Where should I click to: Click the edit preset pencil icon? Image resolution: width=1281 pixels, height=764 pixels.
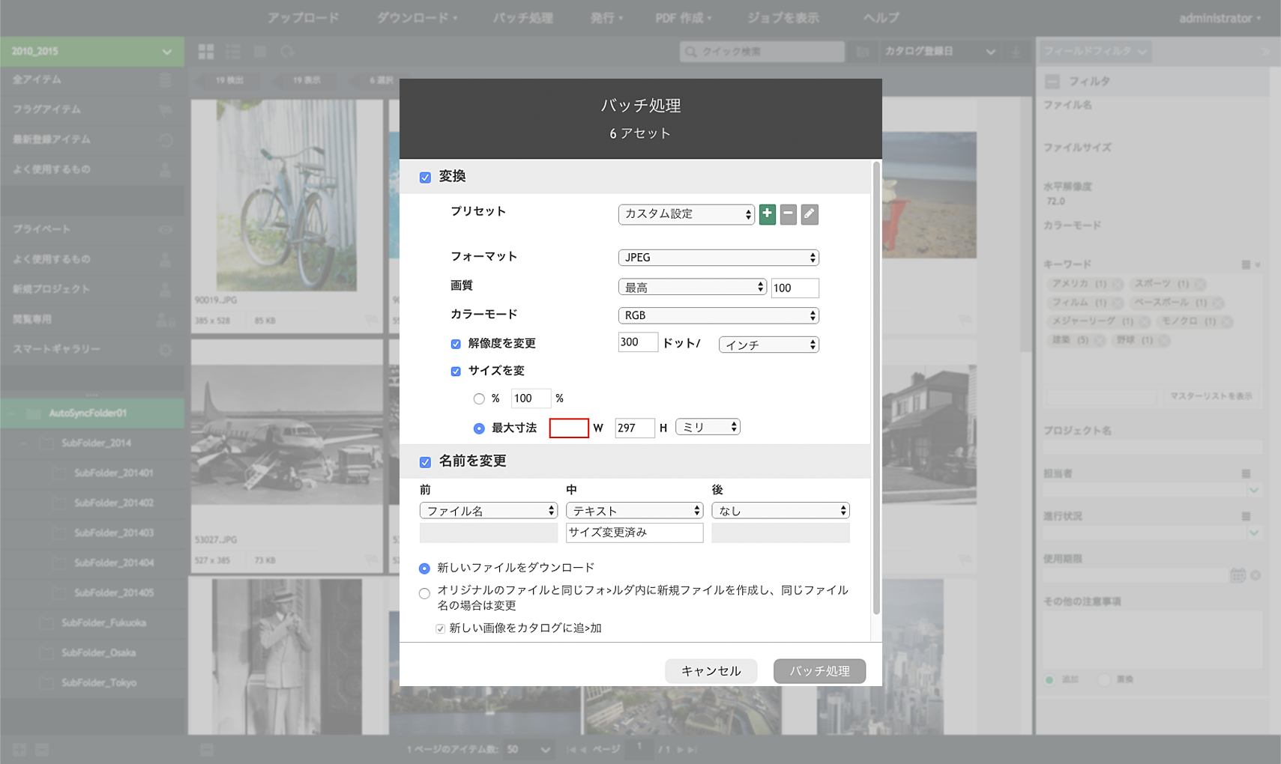pos(810,214)
